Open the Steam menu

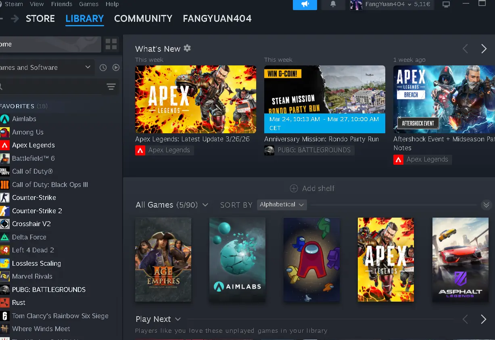[14, 4]
